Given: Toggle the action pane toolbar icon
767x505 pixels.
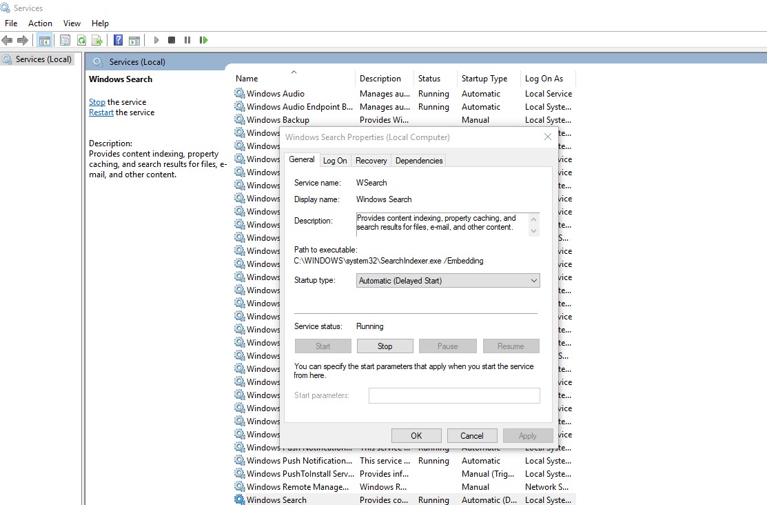Looking at the screenshot, I should 134,40.
